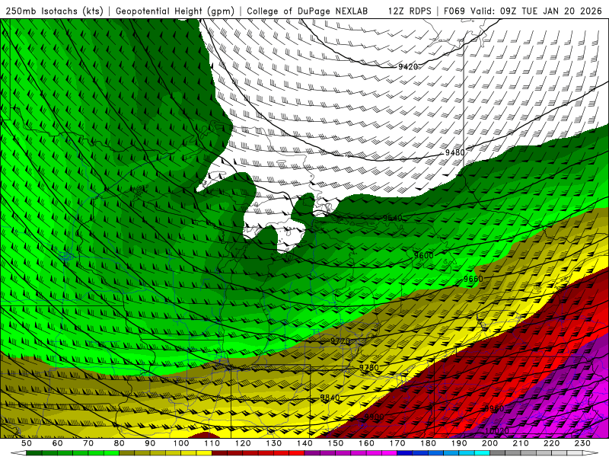The image size is (609, 457).
Task: Click the 9660 height contour label
Action: [473, 279]
